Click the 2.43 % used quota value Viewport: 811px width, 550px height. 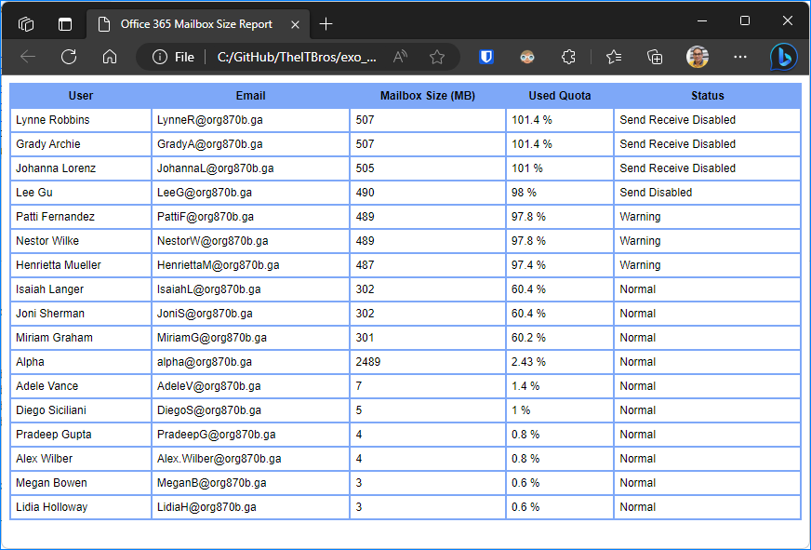[528, 362]
